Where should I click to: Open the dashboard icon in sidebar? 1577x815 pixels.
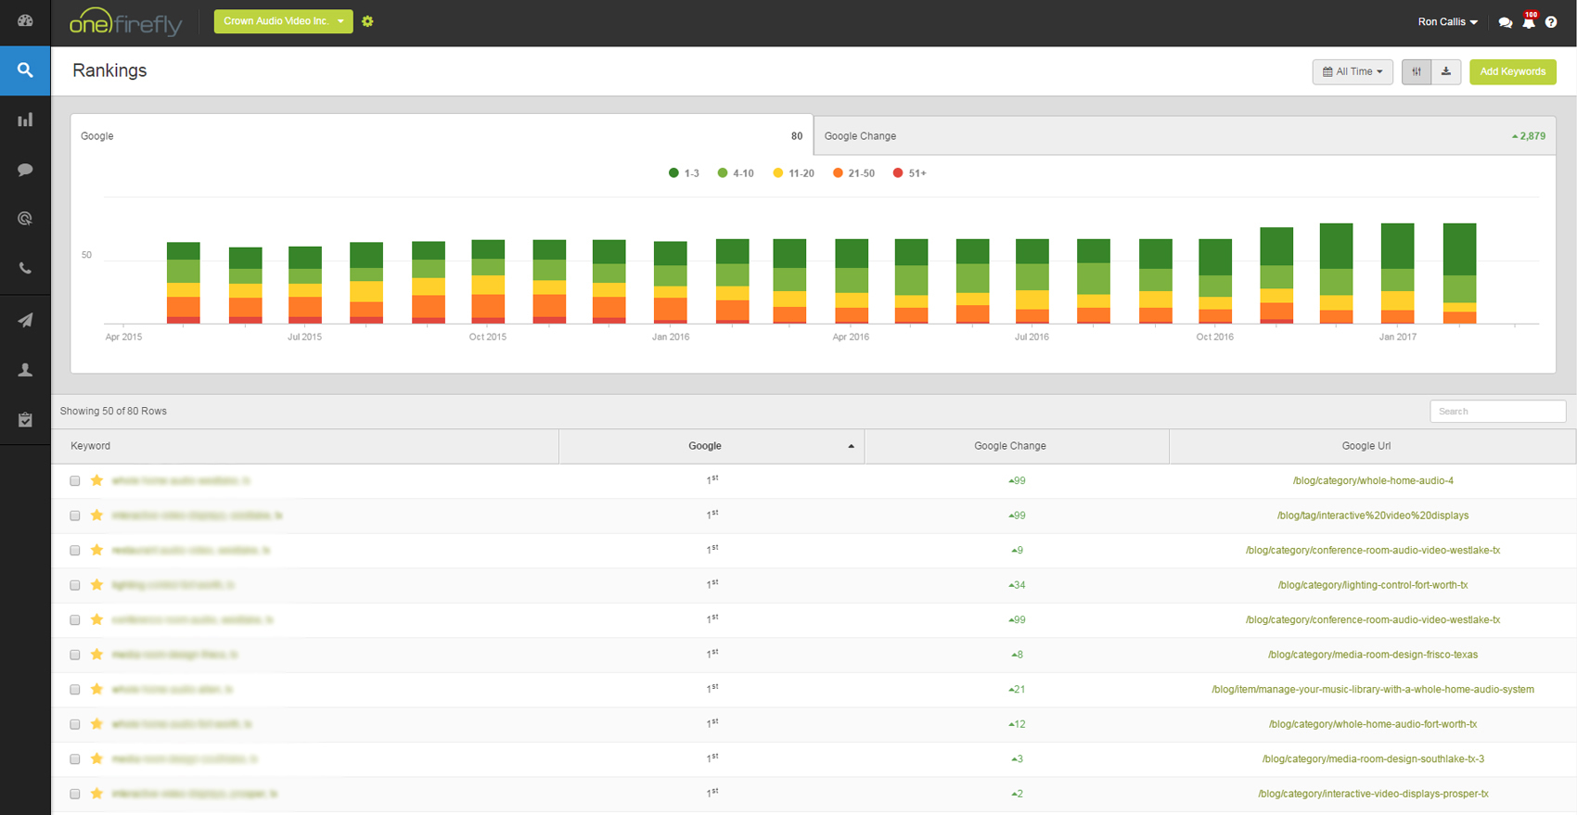coord(25,20)
